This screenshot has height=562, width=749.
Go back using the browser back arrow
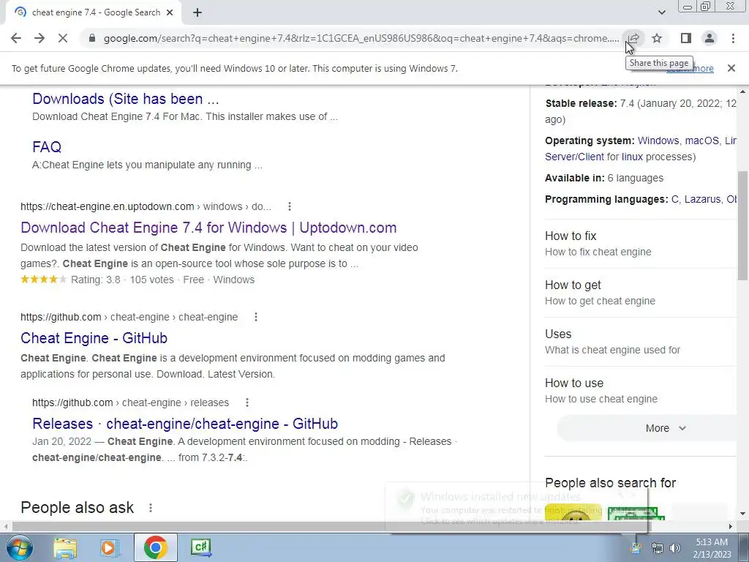[x=16, y=38]
